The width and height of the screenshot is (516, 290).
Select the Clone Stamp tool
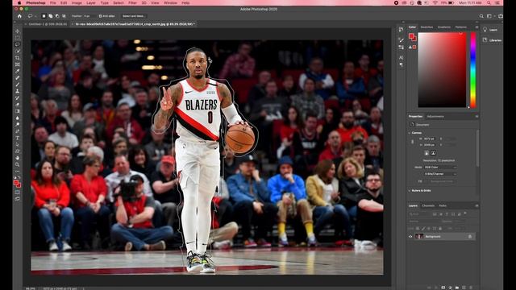pyautogui.click(x=18, y=91)
